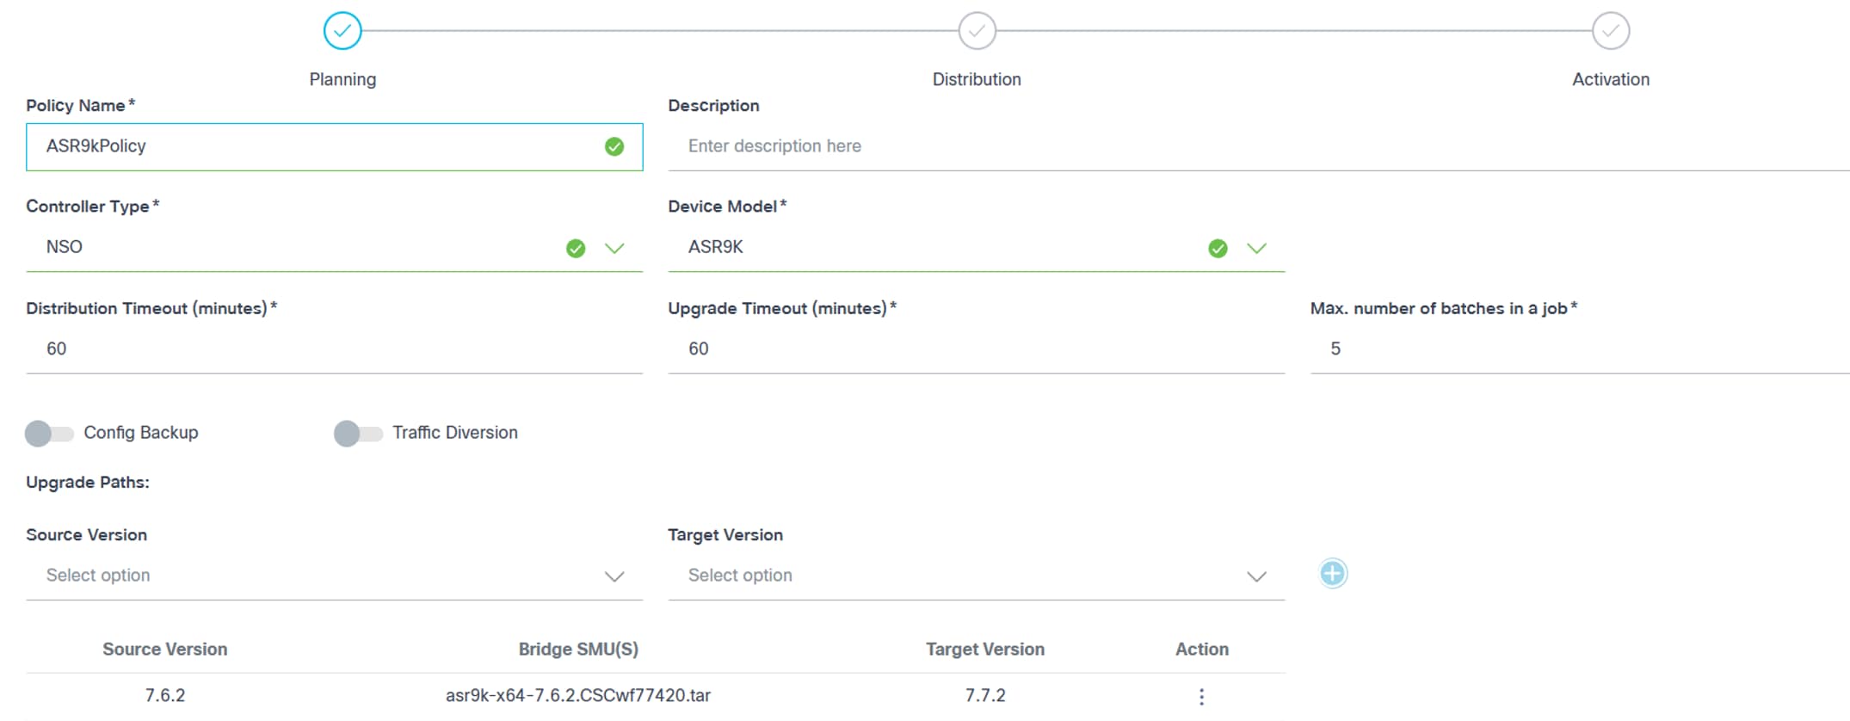Screen dimensions: 1850x721
Task: Click the Activation step circle icon
Action: click(1610, 31)
